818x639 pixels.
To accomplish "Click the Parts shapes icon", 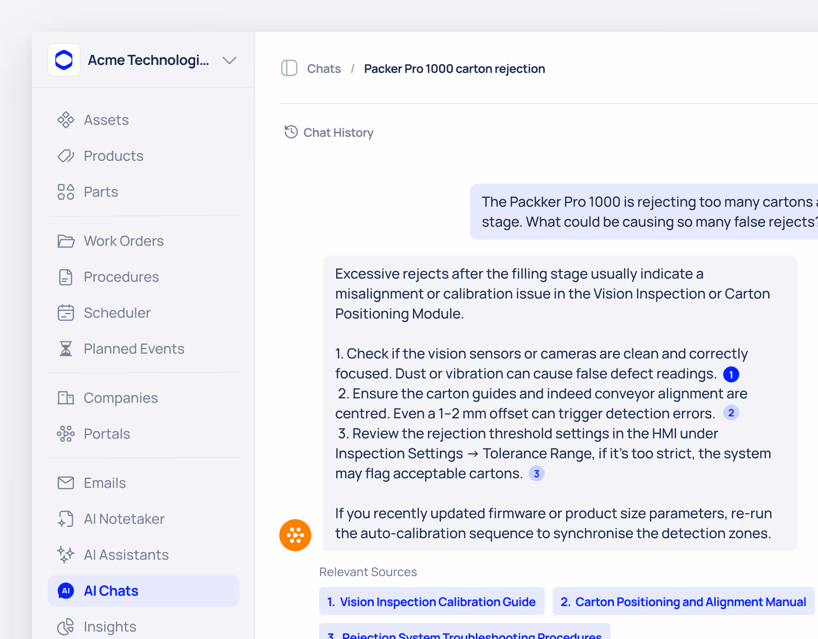I will [x=66, y=192].
